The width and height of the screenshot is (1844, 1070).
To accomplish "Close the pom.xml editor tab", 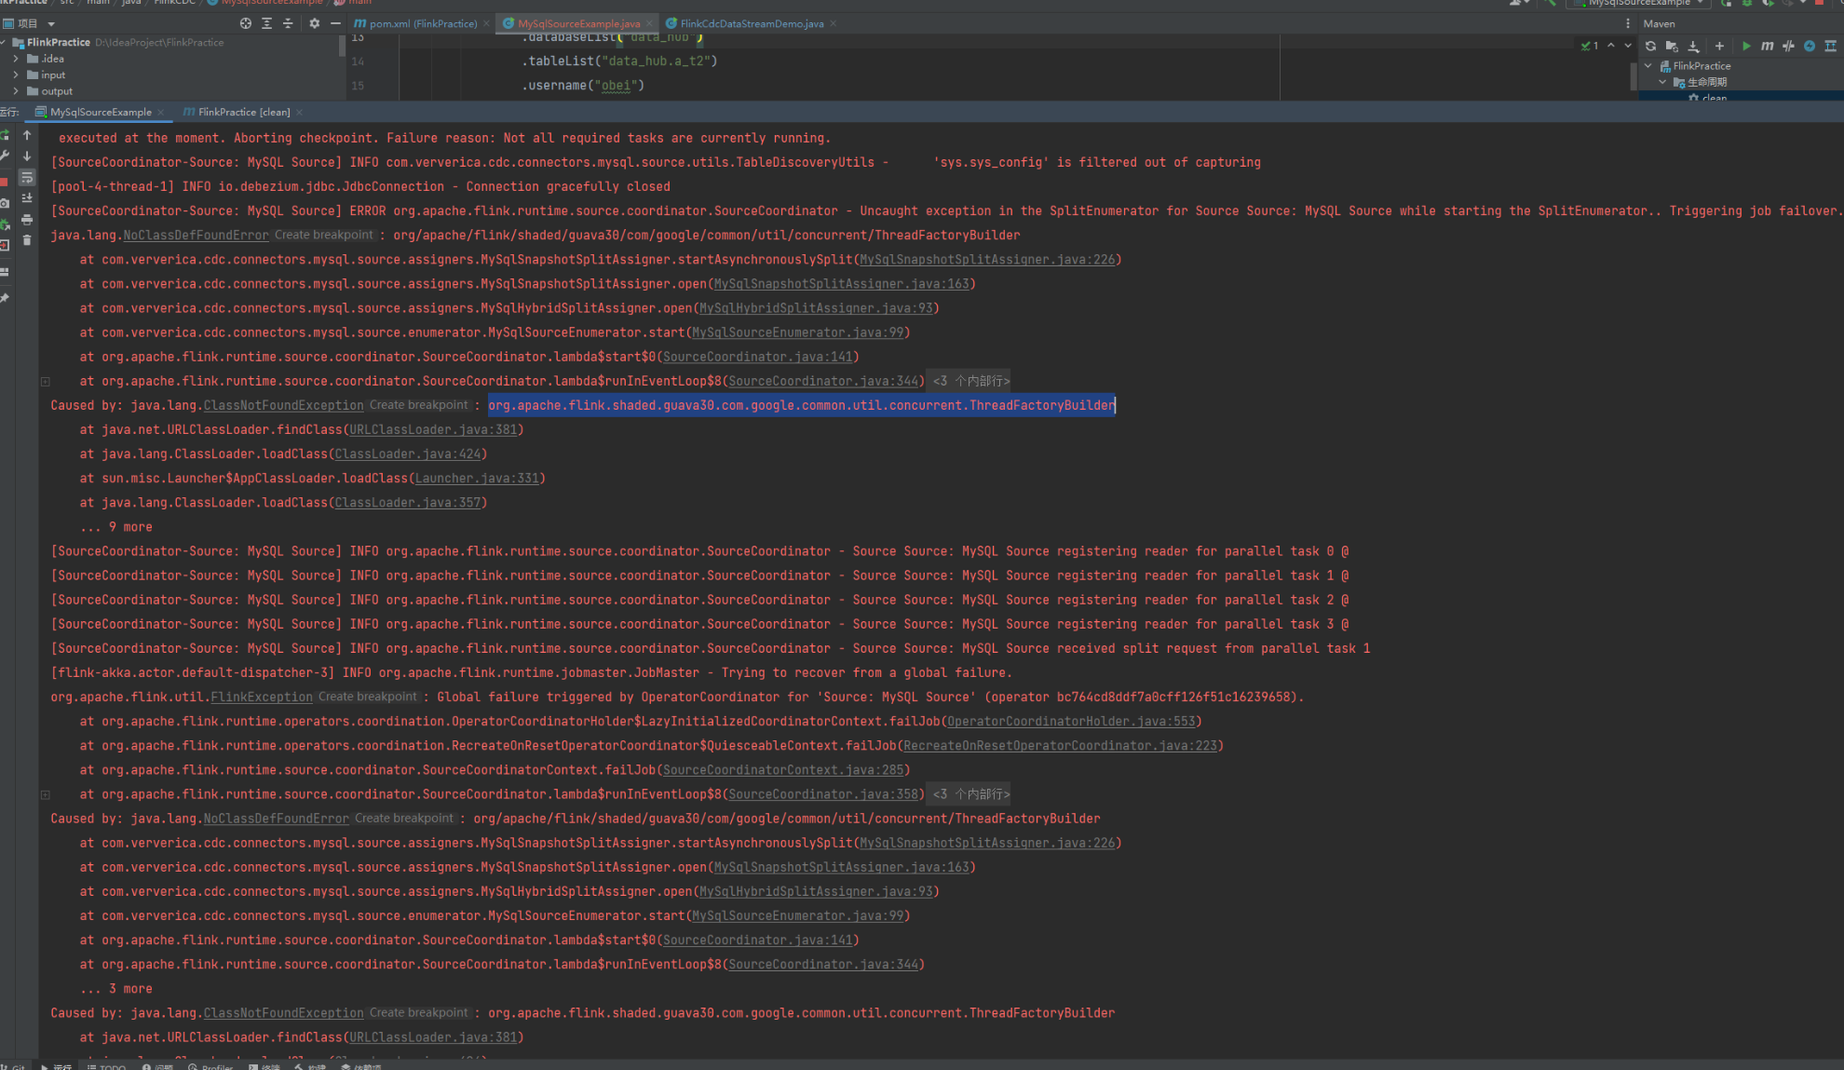I will point(486,23).
